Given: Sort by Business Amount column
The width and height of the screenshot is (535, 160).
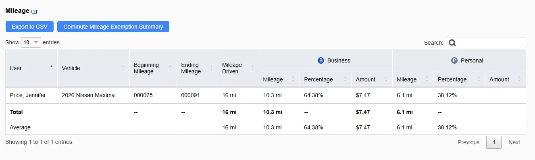Looking at the screenshot, I should [372, 79].
